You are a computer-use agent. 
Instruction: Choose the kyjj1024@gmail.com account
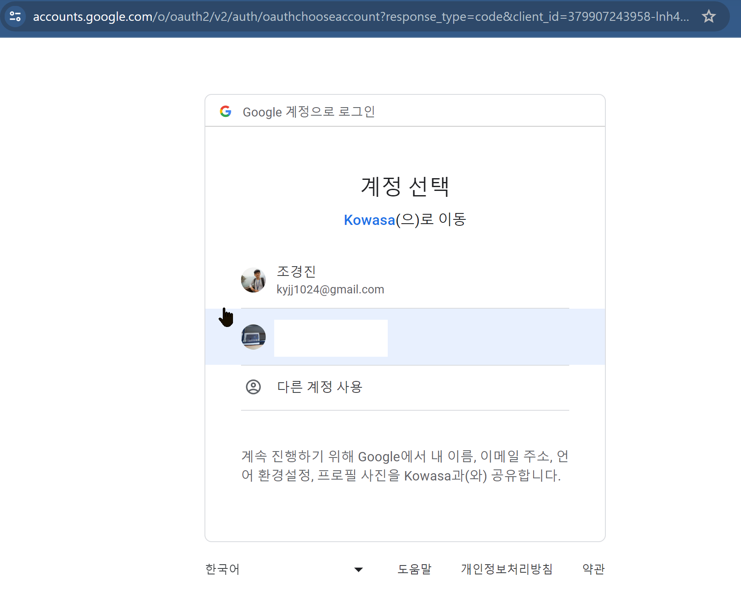point(405,280)
